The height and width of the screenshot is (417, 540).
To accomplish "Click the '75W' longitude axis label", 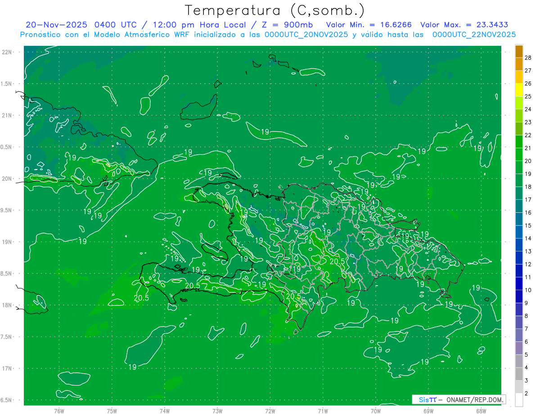I will click(x=112, y=411).
